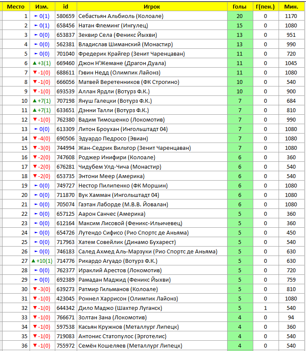The image size is (306, 351).
Task: Click the minutes cell showing 684
Action: coord(291,101)
